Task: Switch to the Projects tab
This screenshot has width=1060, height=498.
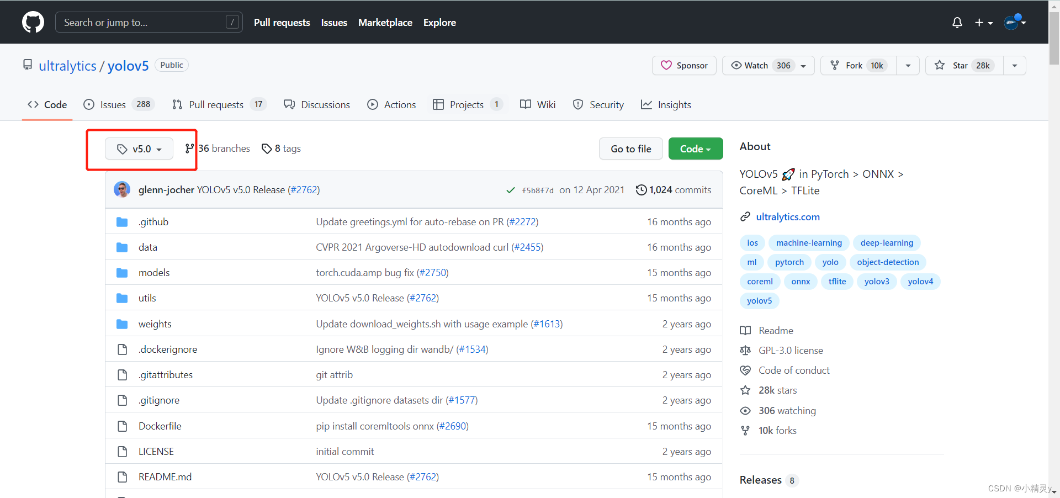Action: pos(468,104)
